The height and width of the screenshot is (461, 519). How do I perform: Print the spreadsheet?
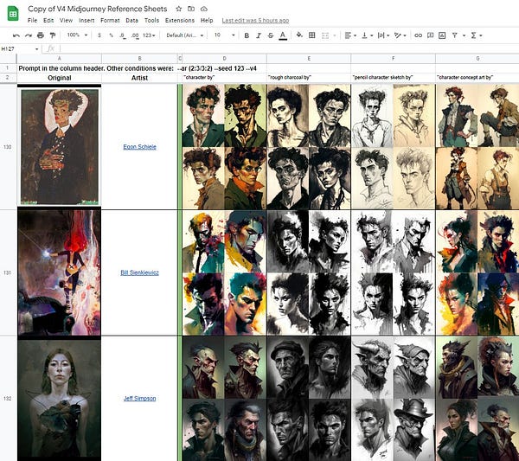pyautogui.click(x=41, y=35)
